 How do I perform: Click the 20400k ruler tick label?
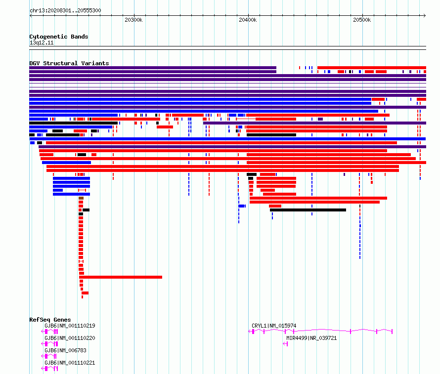(x=248, y=20)
